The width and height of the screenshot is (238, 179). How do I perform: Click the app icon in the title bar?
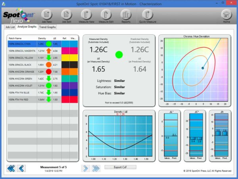pos(4,4)
